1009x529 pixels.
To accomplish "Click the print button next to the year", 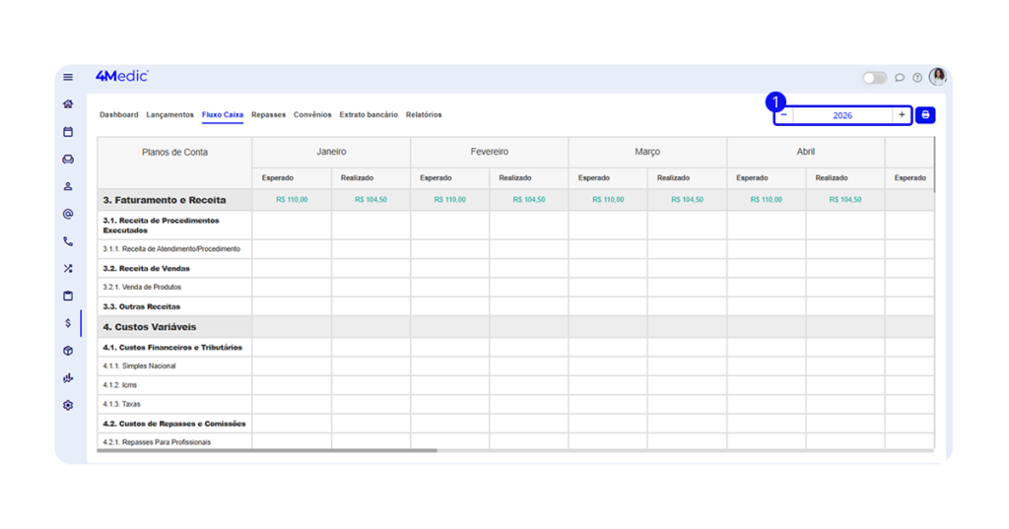I will click(925, 115).
